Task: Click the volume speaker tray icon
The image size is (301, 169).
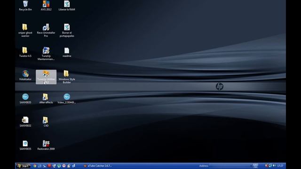Action: point(274,166)
